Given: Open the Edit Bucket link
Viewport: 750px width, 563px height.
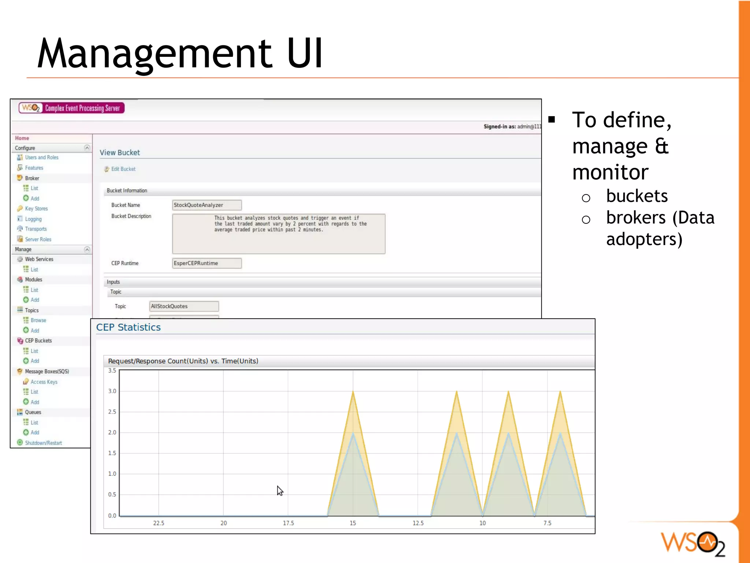Looking at the screenshot, I should (x=123, y=169).
